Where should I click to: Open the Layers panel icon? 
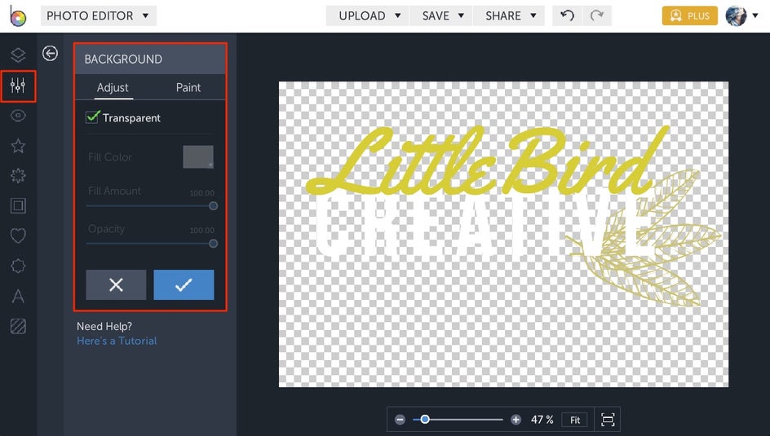pos(18,55)
